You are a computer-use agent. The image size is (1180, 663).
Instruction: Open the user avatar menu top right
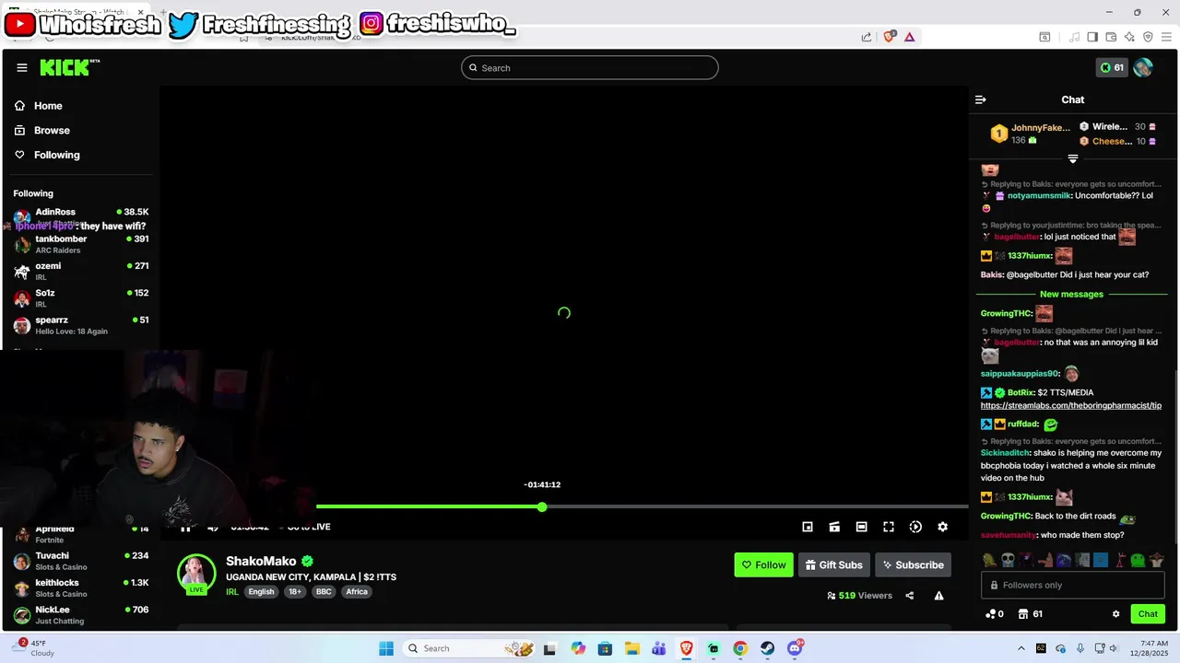click(x=1143, y=67)
